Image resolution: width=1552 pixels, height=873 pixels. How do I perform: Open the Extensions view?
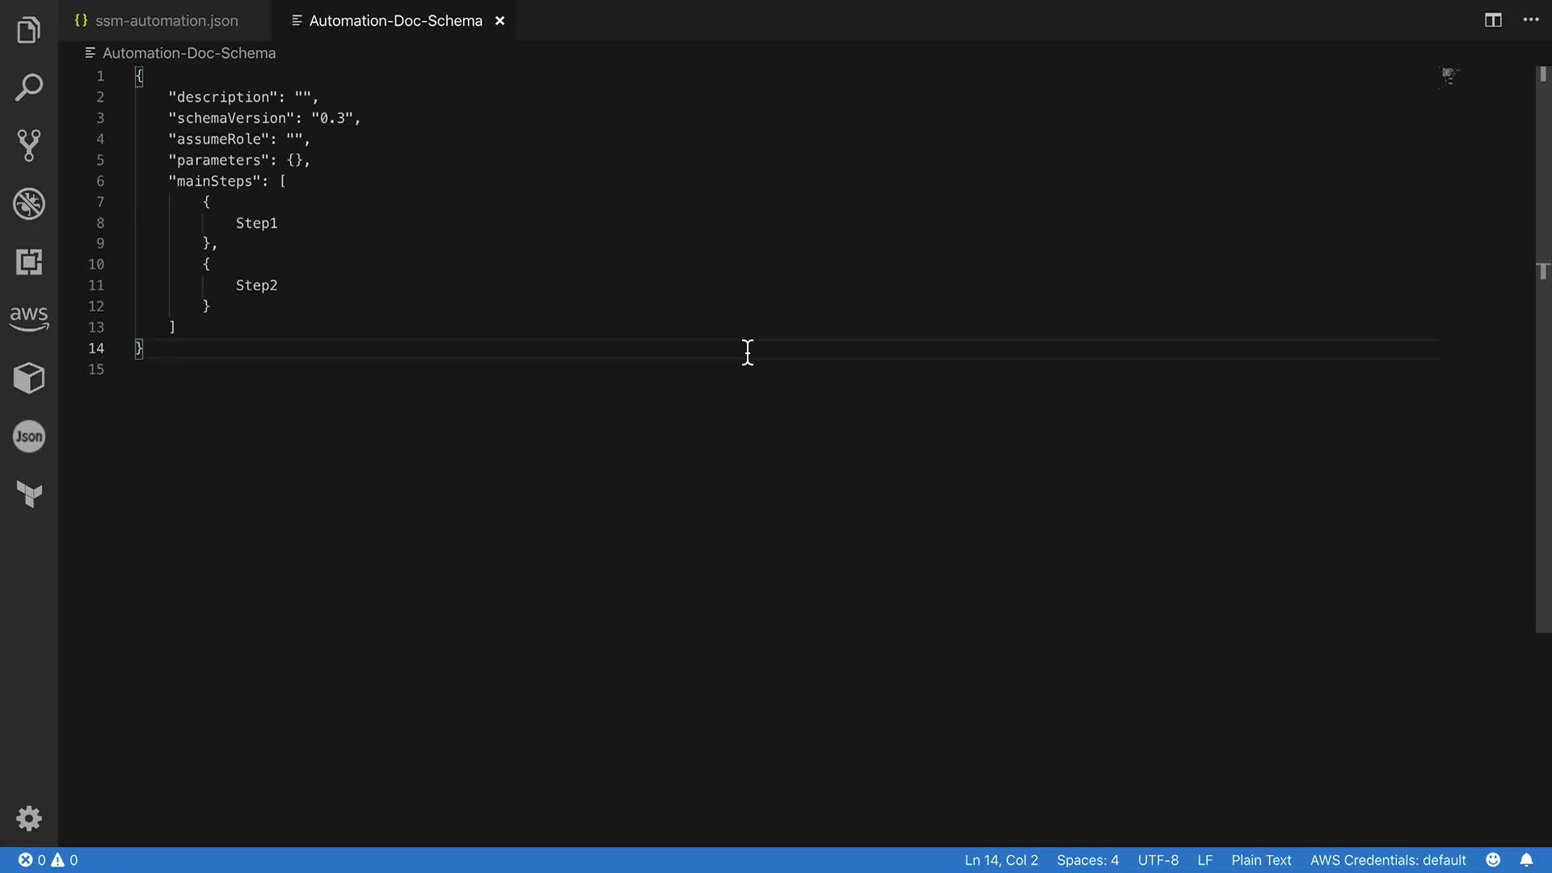click(x=29, y=262)
